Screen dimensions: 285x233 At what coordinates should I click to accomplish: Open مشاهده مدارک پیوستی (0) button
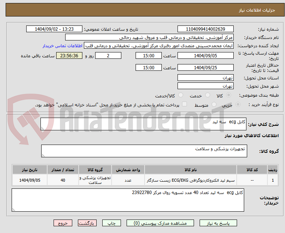pos(160,223)
